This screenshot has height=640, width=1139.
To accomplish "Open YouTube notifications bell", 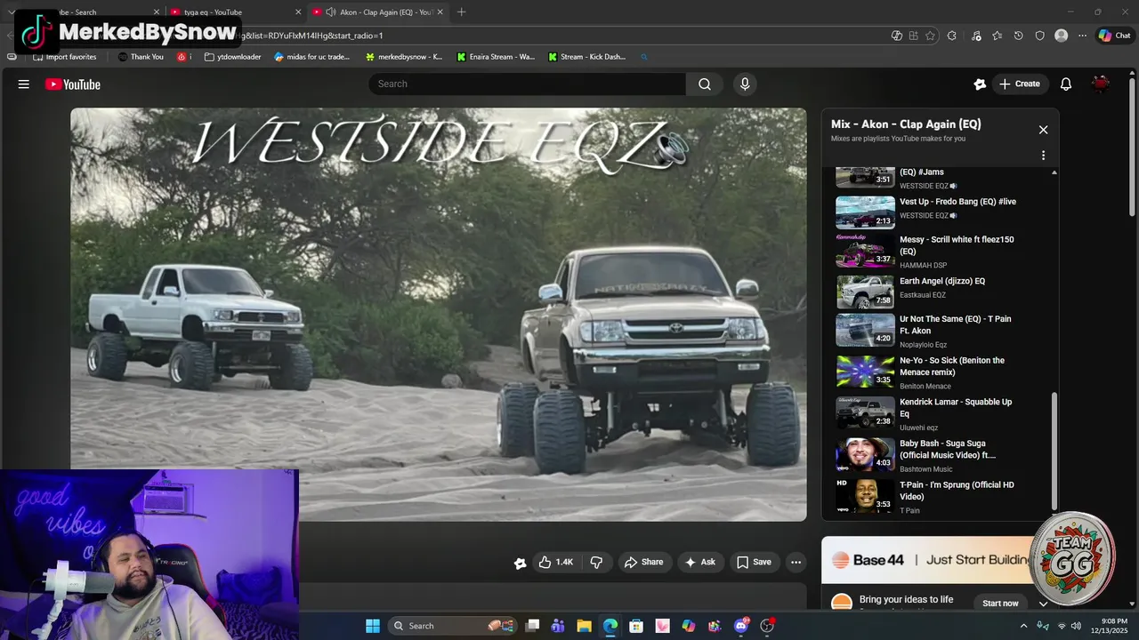I will pos(1065,84).
